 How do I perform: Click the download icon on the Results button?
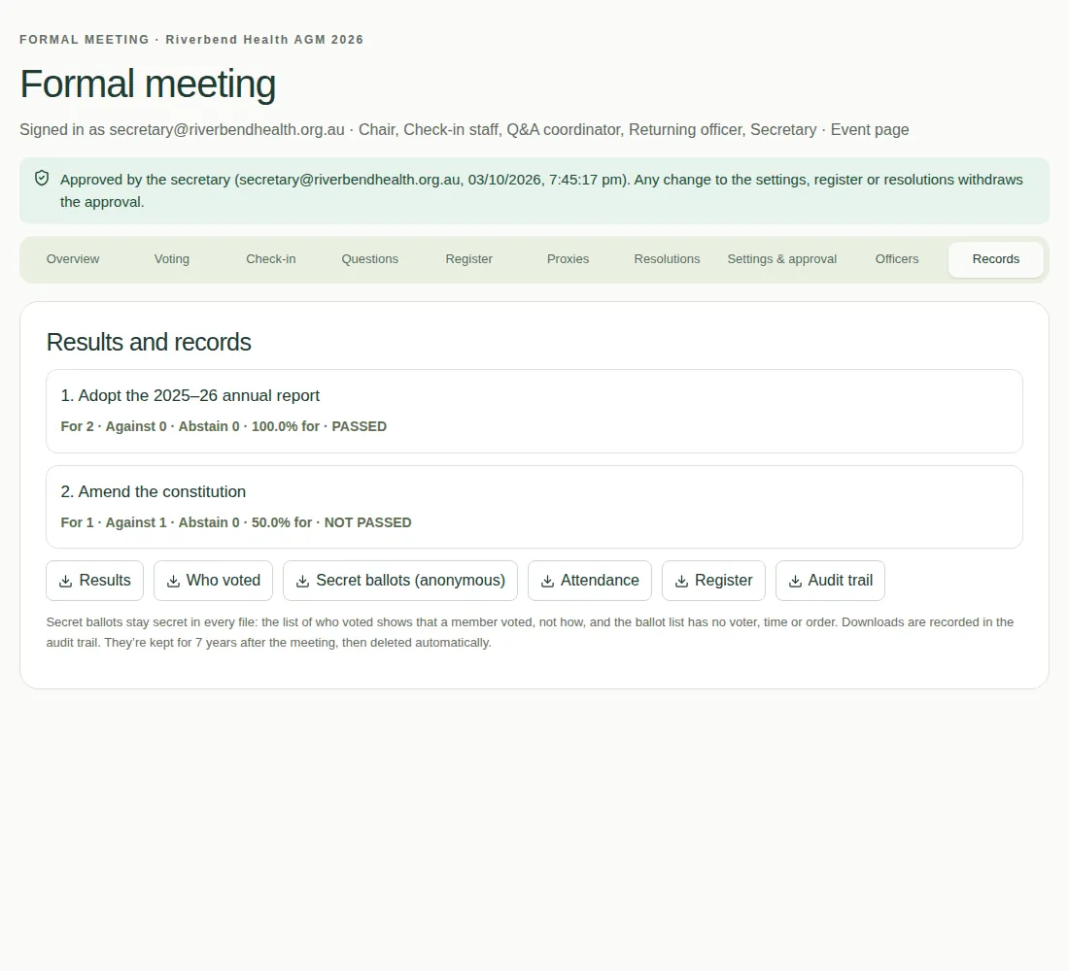pos(65,581)
